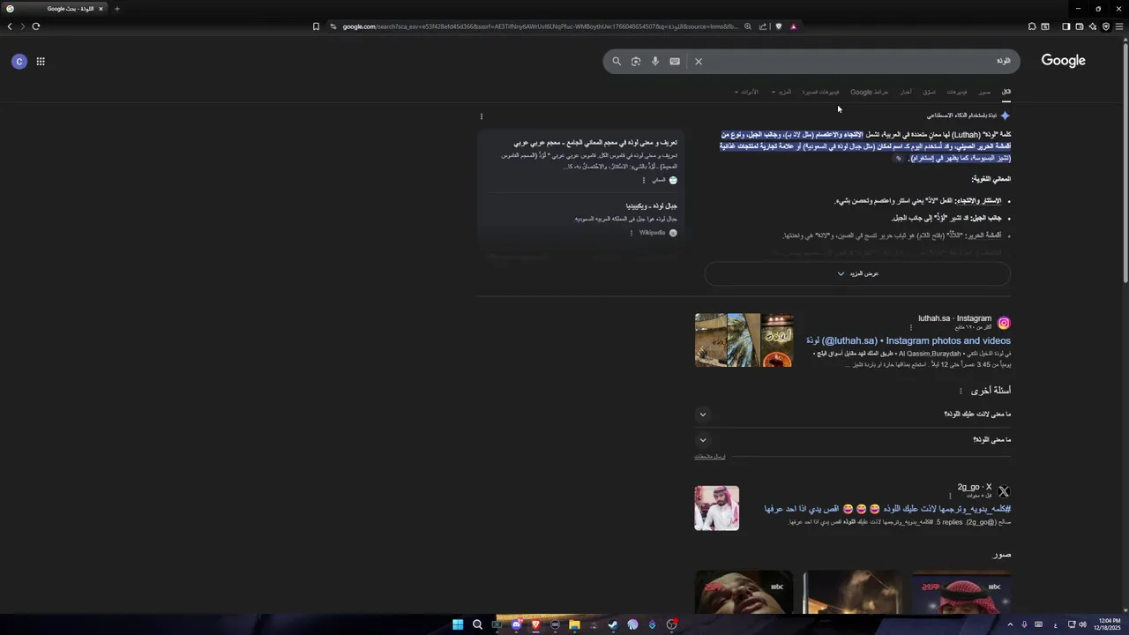Click the Google logo
The height and width of the screenshot is (635, 1129).
(1063, 61)
